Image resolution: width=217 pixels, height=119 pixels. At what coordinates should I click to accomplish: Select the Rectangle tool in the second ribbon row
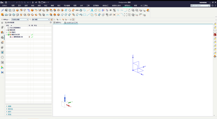tap(84, 15)
